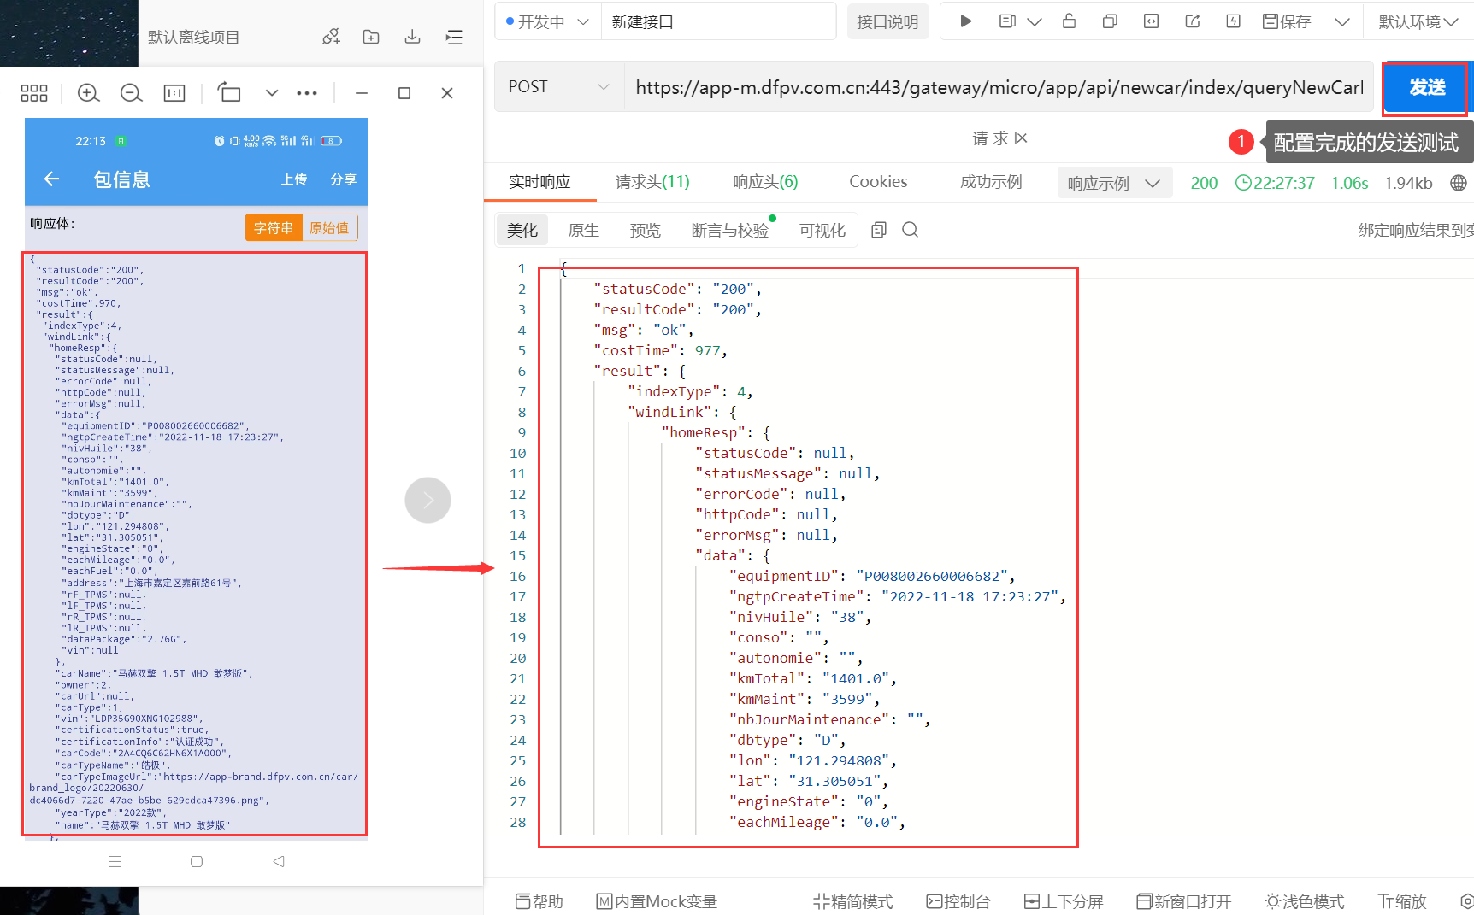Select the 原生 raw view

584,230
